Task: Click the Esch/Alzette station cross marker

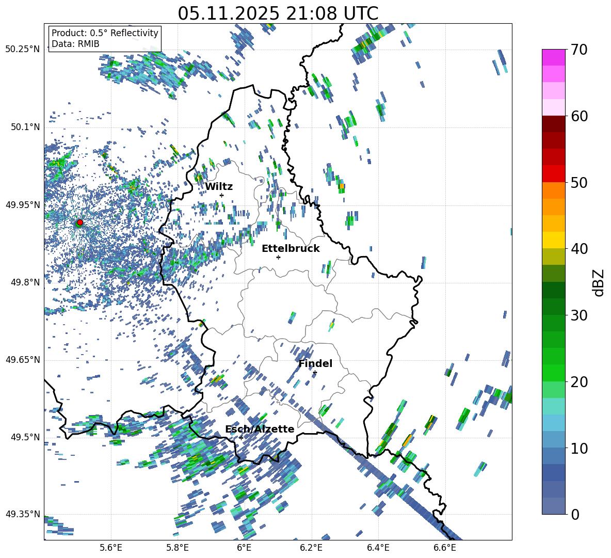Action: point(241,438)
